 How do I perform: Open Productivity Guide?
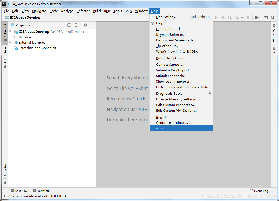coord(181,58)
